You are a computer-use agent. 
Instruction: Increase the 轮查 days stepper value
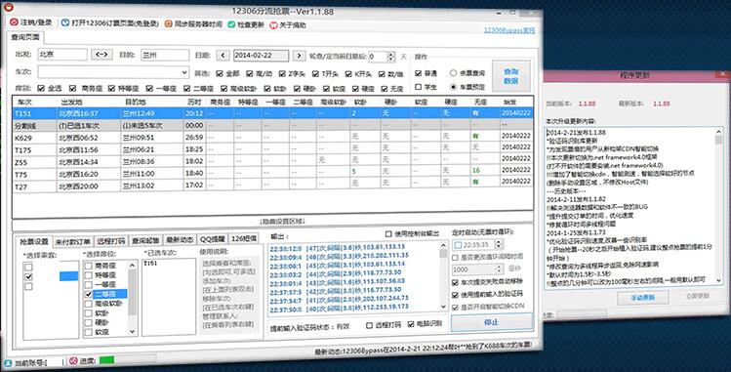391,54
